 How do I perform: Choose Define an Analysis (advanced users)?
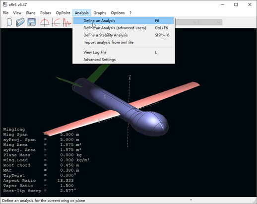tap(124, 28)
